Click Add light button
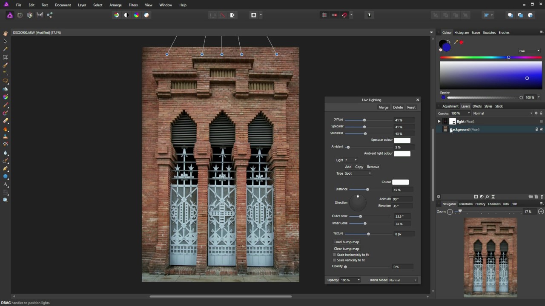 pyautogui.click(x=348, y=167)
